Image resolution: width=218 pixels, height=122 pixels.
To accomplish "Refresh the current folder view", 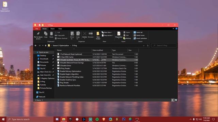I will (x=148, y=45).
